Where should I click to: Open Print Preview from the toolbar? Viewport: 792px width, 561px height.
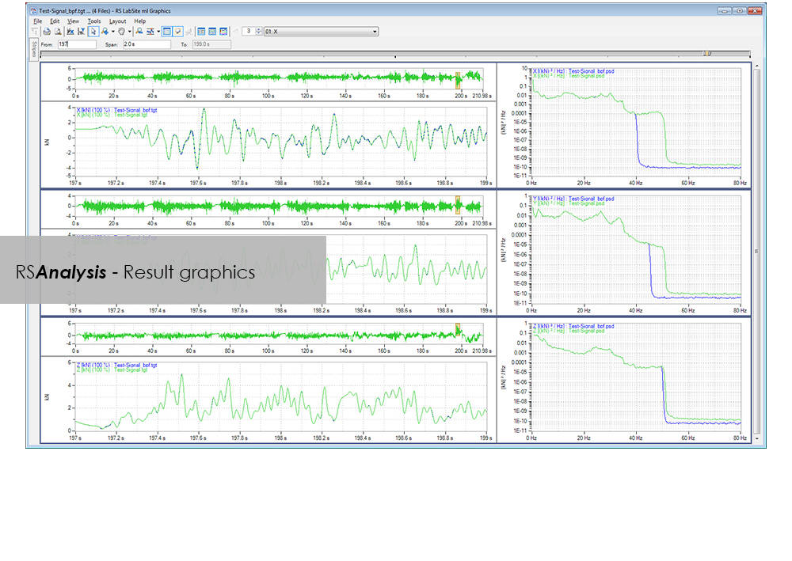(57, 32)
